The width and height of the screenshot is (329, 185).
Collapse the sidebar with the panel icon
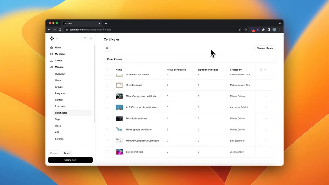tap(91, 39)
